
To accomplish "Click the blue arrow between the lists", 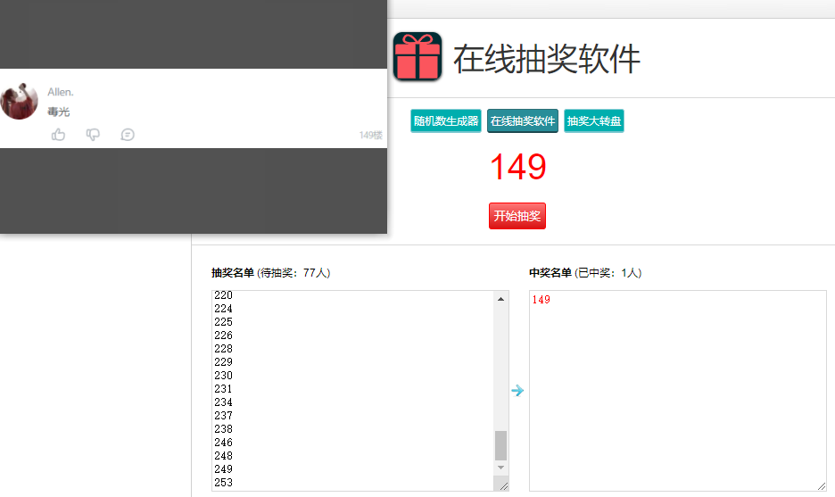I will point(517,391).
